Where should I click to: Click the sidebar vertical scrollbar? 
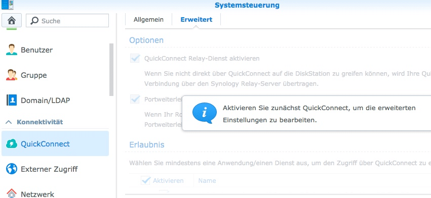point(111,69)
